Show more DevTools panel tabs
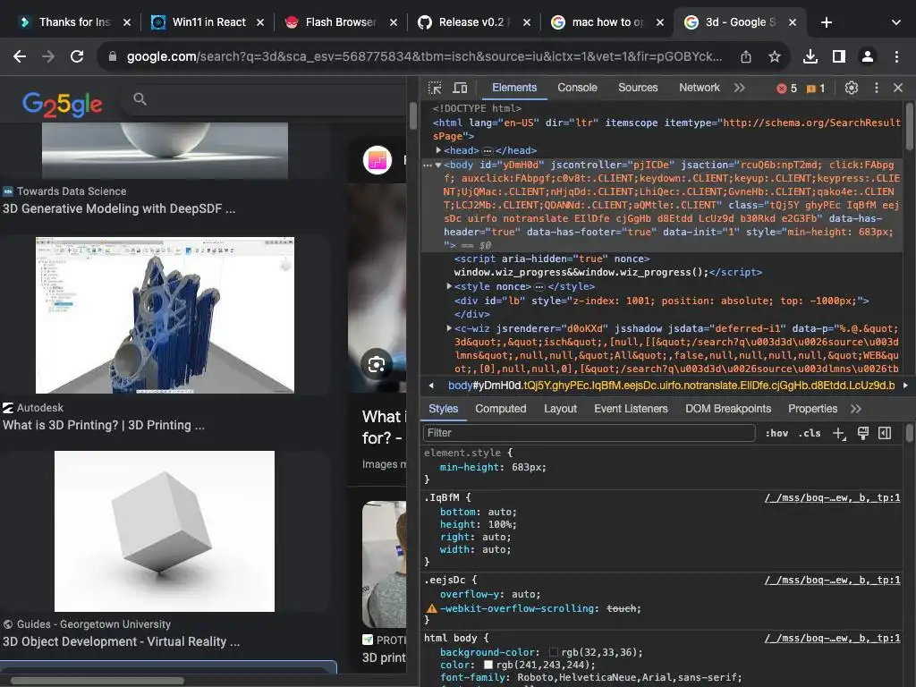The height and width of the screenshot is (687, 916). point(740,88)
